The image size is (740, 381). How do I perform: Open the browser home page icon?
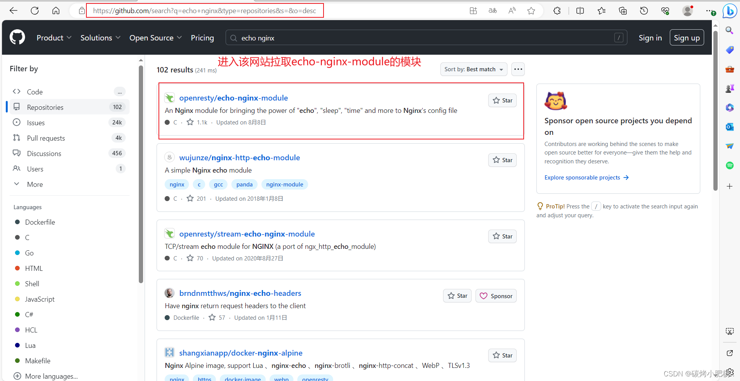56,11
